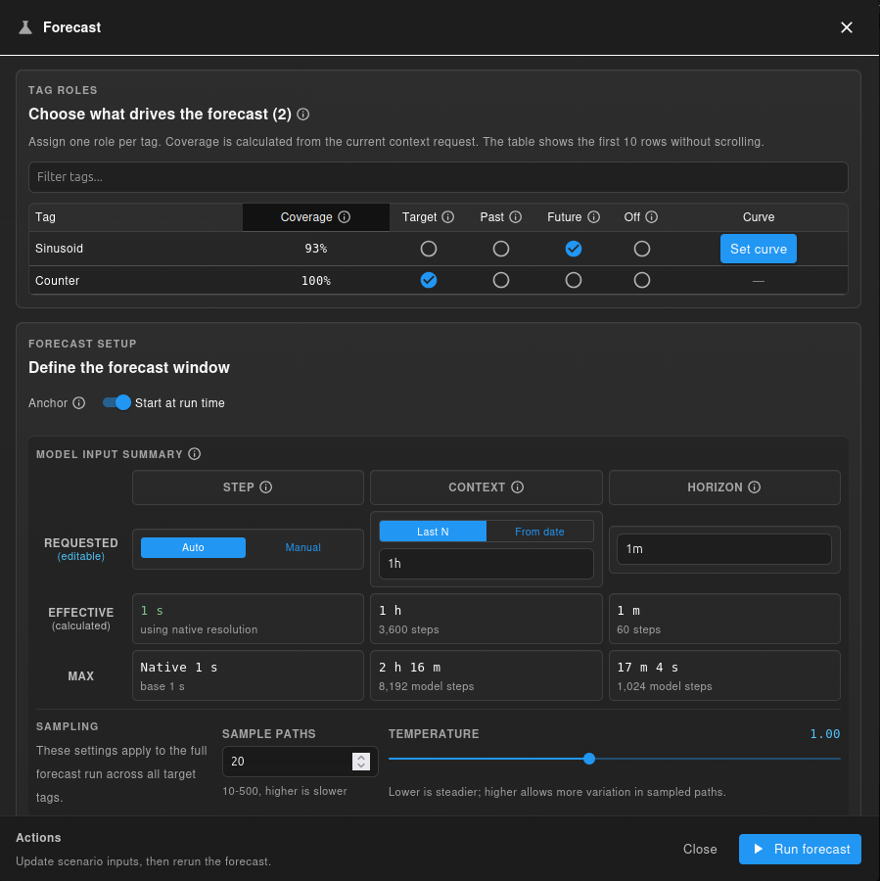880x881 pixels.
Task: Click 'Native 1 s' max step value
Action: 179,668
